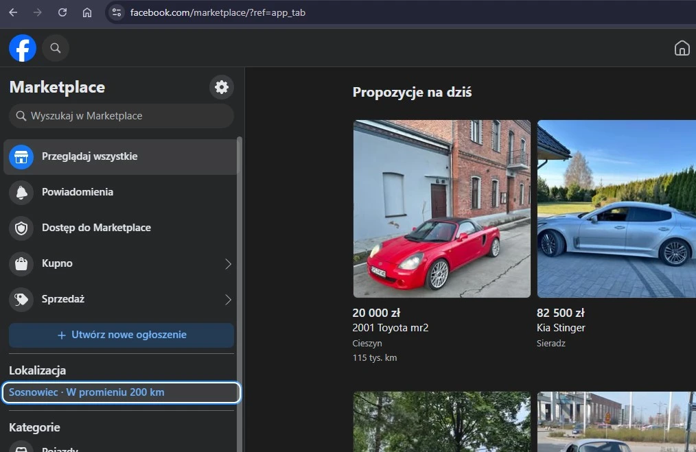Open the Sprzedaż menu item
The image size is (696, 452).
pos(121,300)
